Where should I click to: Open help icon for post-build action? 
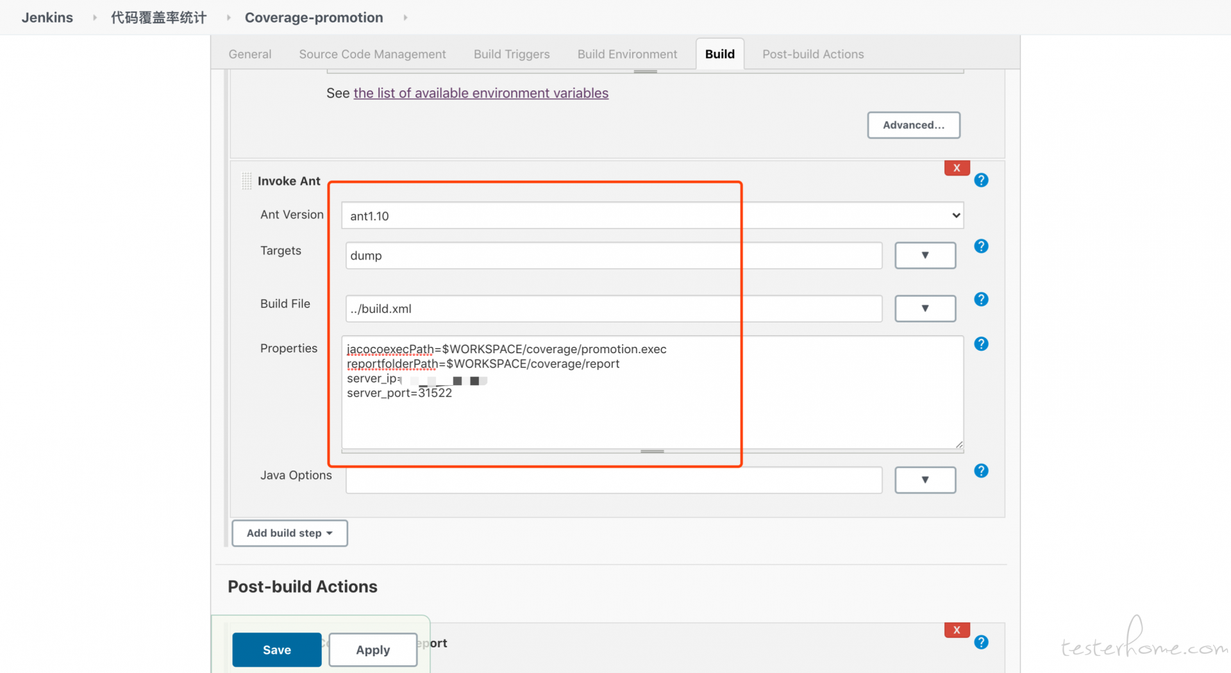981,642
